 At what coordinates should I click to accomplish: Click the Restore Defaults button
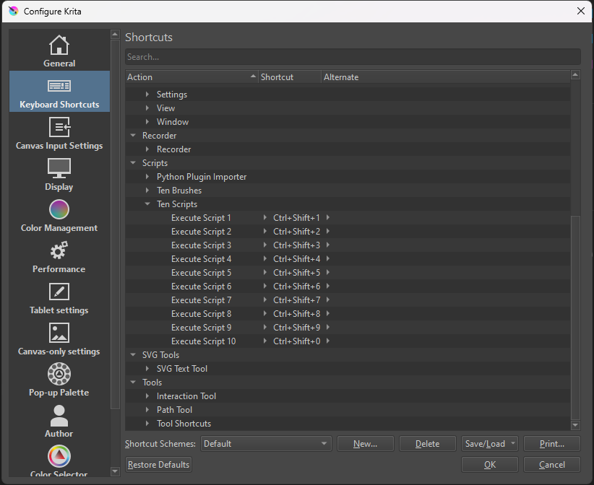pos(158,464)
